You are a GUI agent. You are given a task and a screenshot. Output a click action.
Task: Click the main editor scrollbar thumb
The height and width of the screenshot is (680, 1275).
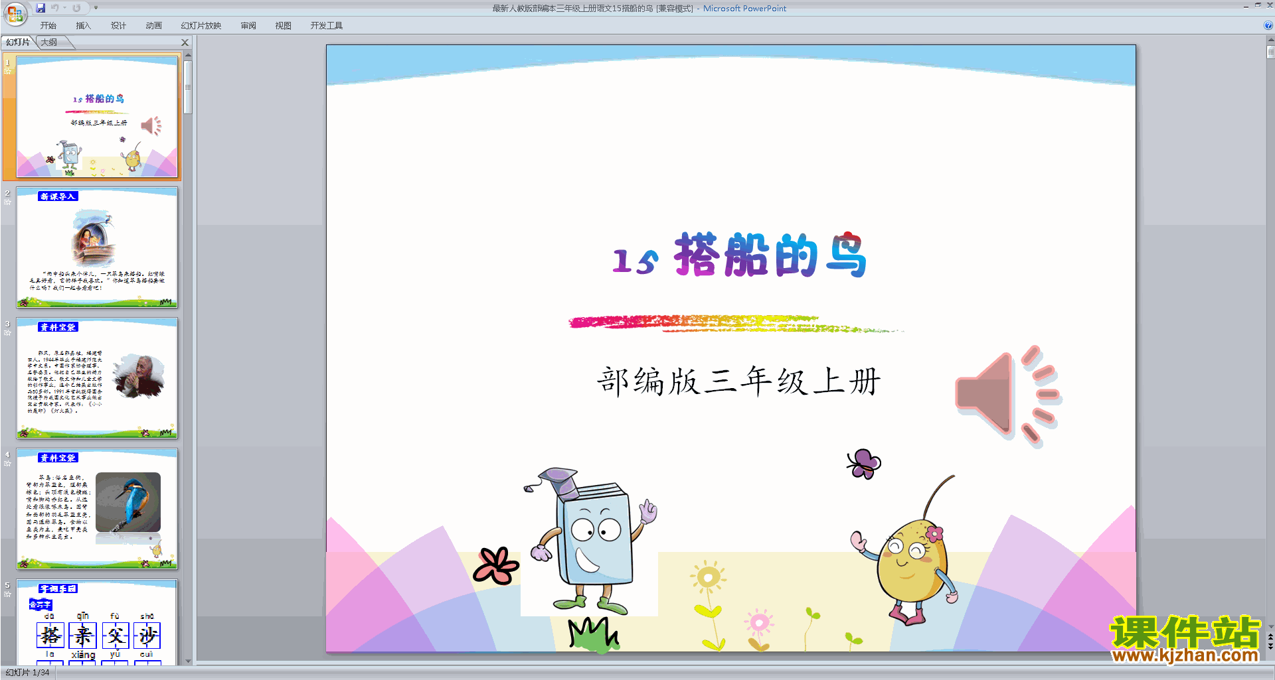(x=1270, y=52)
